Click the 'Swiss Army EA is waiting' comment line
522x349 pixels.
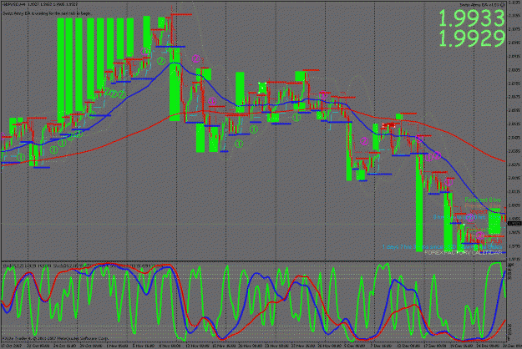click(47, 13)
